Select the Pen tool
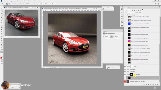The height and width of the screenshot is (90, 161). click(x=2, y=40)
